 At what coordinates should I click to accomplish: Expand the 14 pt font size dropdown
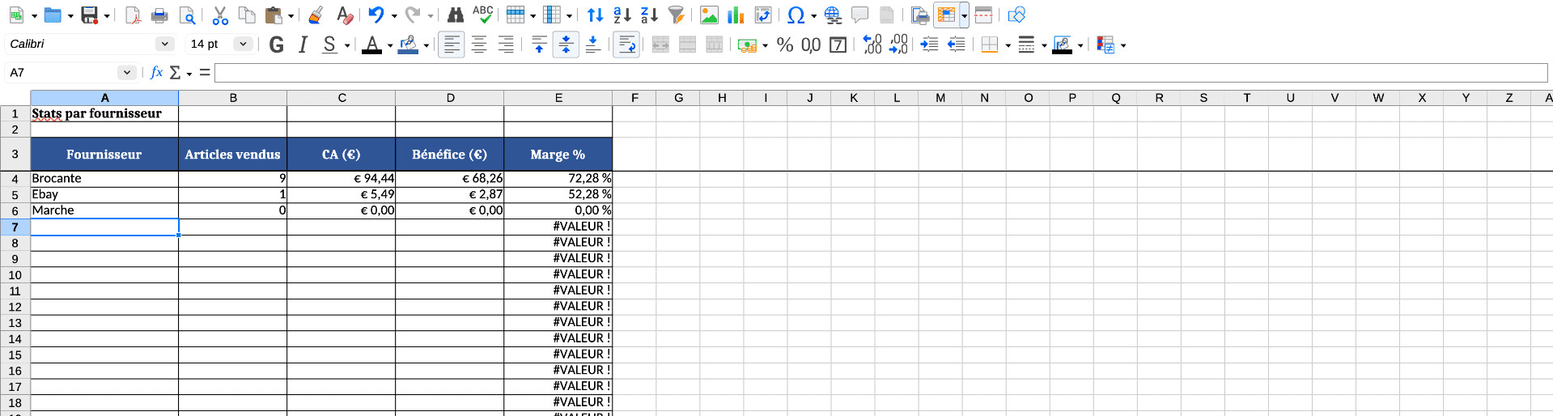pos(242,44)
